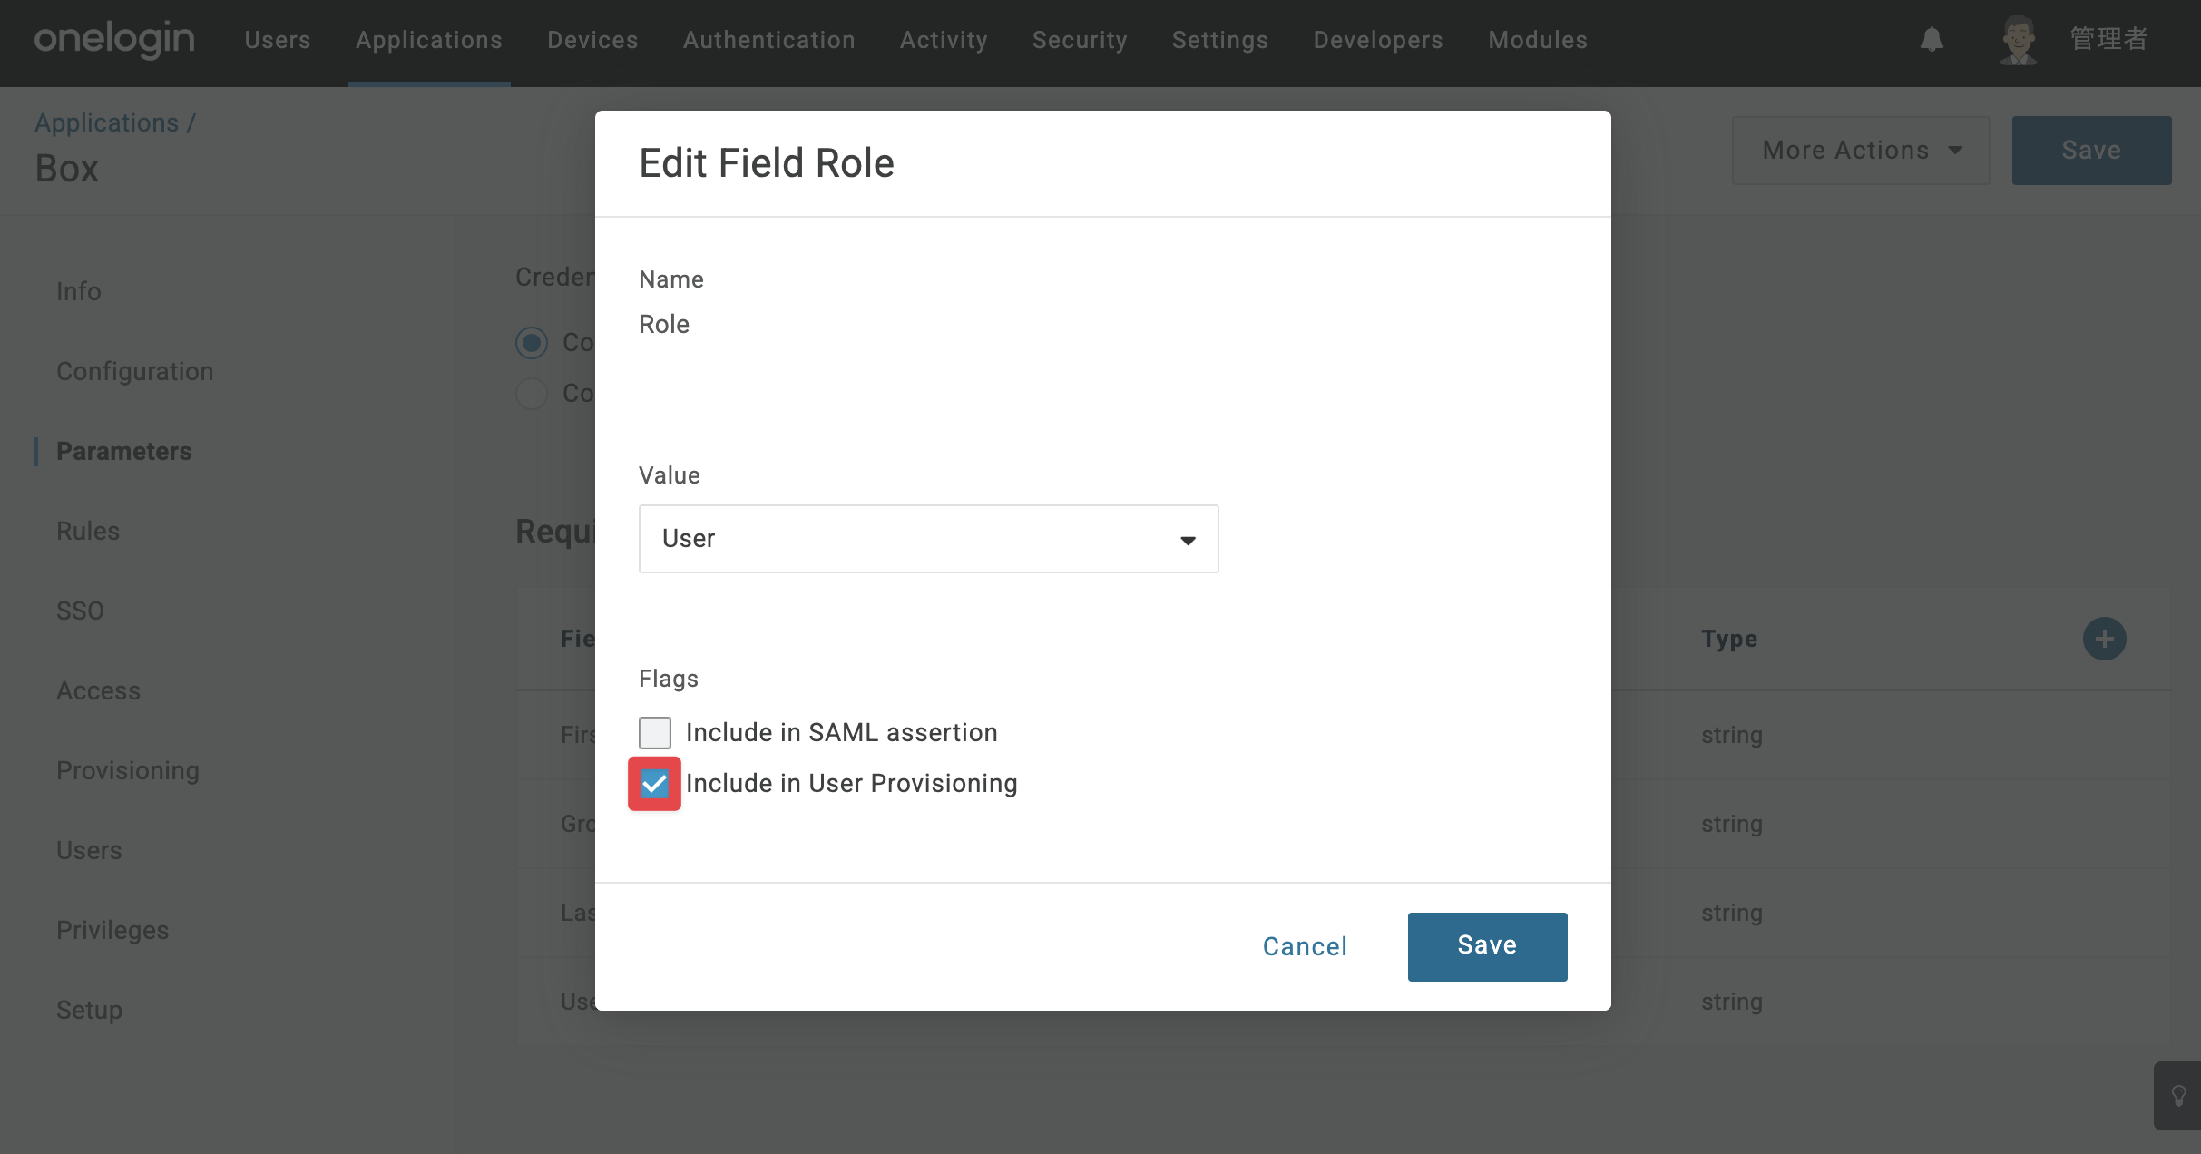Switch to the Provisioning sidebar tab
Image resolution: width=2201 pixels, height=1154 pixels.
click(128, 770)
